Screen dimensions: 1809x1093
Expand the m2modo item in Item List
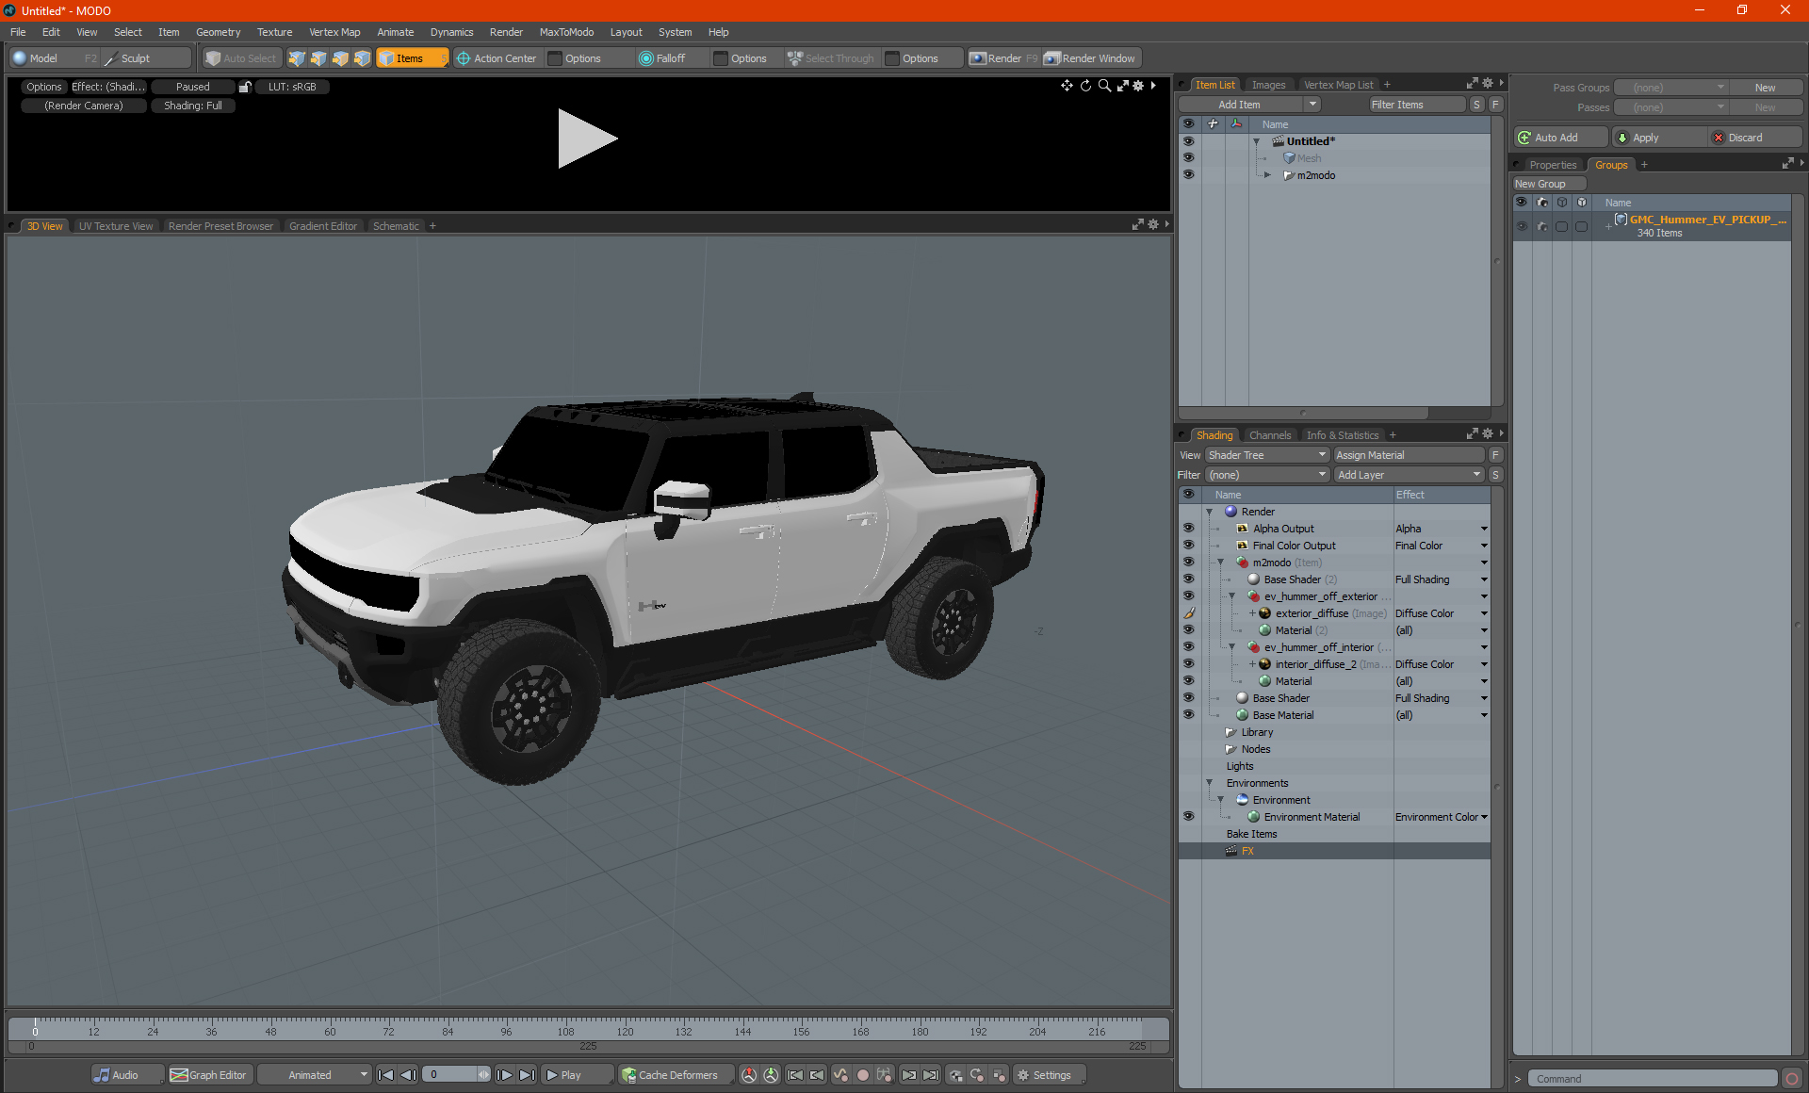point(1267,175)
